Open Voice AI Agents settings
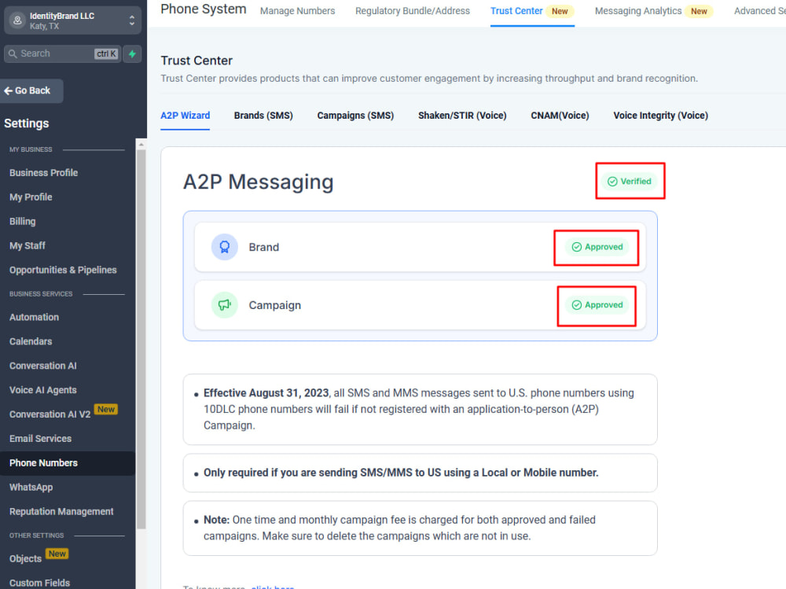The height and width of the screenshot is (589, 786). click(43, 390)
